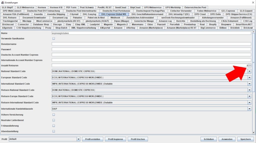Open International Standard Code dropdown

(x=249, y=84)
